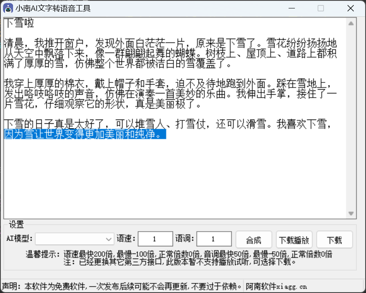Click the 阿南软件xiagg.cn status bar text

(x=276, y=286)
